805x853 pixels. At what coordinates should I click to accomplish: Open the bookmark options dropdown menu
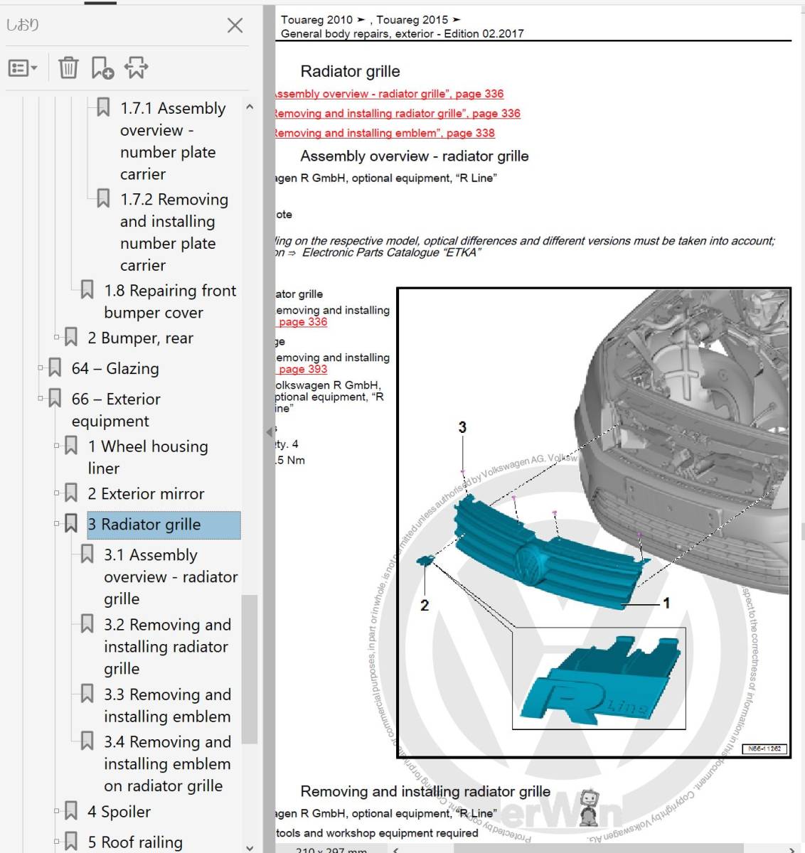pyautogui.click(x=22, y=68)
